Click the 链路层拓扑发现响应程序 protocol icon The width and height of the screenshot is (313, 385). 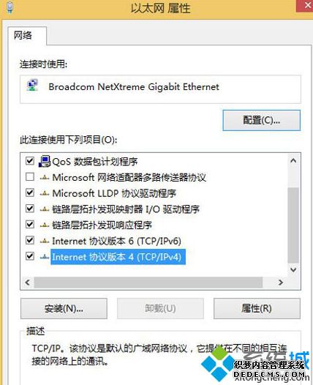point(45,225)
